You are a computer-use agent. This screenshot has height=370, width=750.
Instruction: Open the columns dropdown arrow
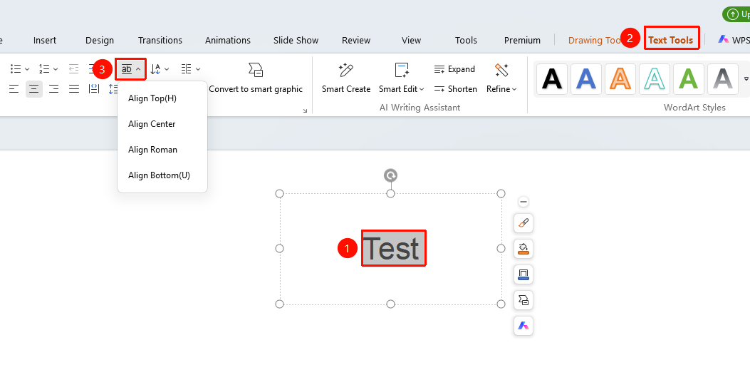[198, 69]
